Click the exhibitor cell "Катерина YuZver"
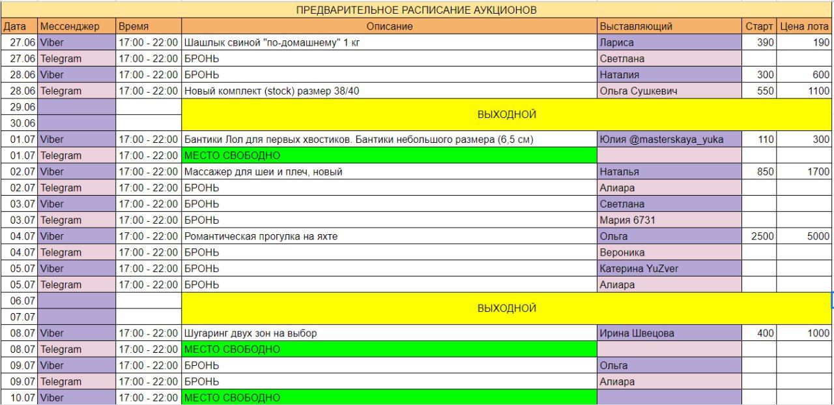Image resolution: width=834 pixels, height=405 pixels. (670, 268)
